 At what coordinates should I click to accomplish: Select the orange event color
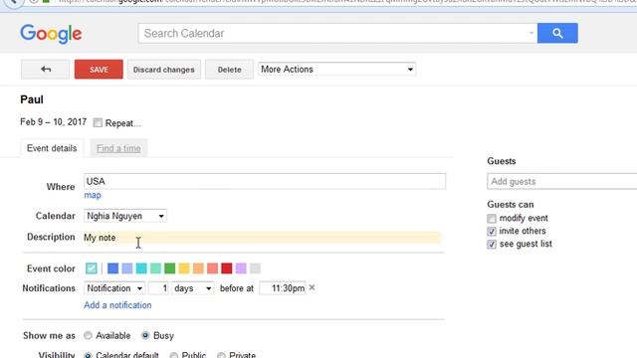[198, 268]
